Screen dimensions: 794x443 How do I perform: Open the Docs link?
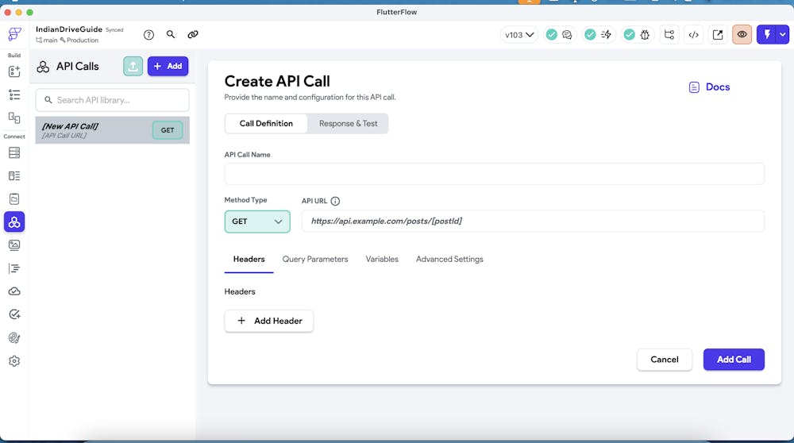point(709,87)
